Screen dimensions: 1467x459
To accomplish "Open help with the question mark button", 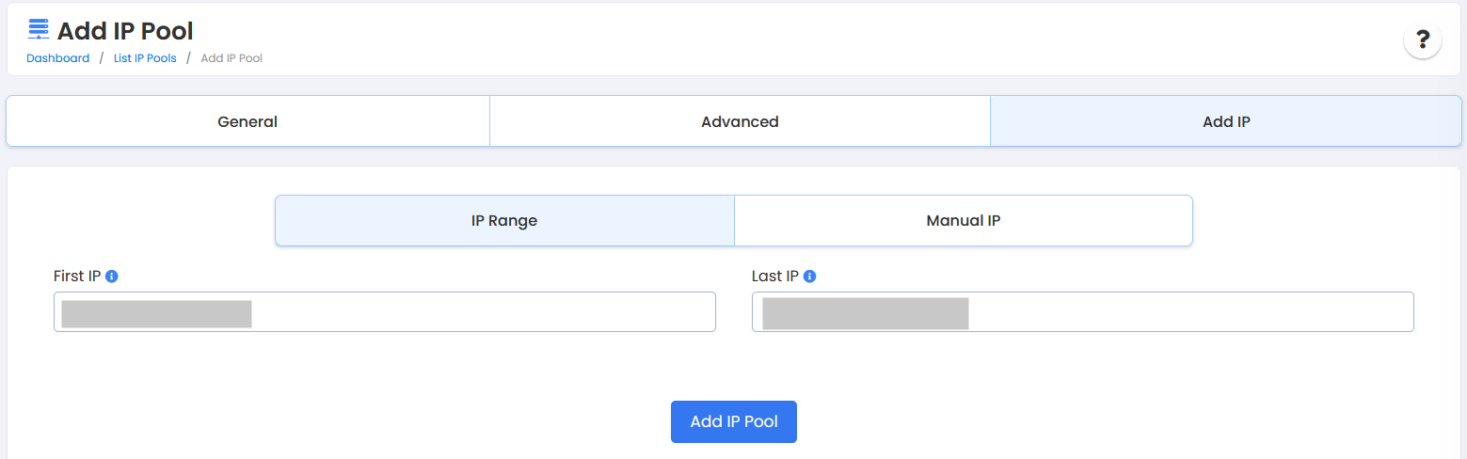I will pos(1422,40).
